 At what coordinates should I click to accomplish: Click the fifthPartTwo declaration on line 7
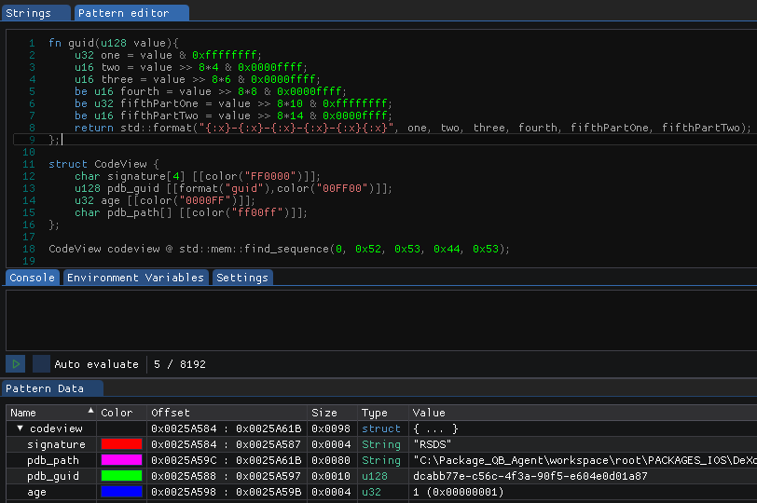(233, 116)
